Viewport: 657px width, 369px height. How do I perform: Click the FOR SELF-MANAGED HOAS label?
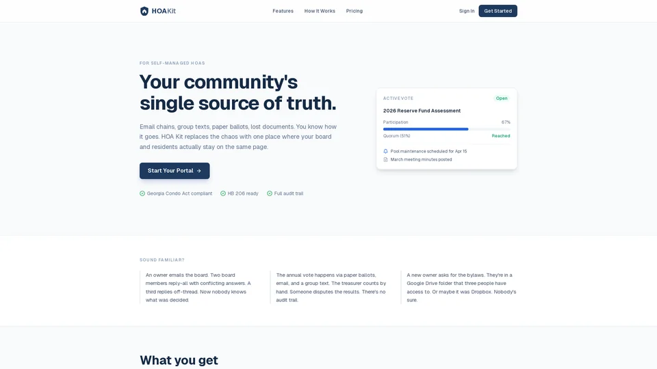tap(172, 63)
